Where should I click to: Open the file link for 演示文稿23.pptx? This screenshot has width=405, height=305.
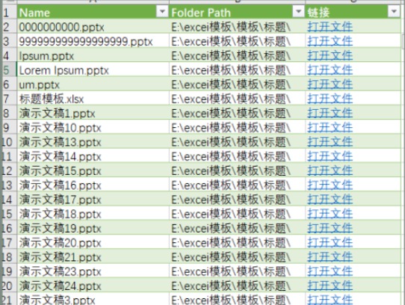(x=330, y=271)
